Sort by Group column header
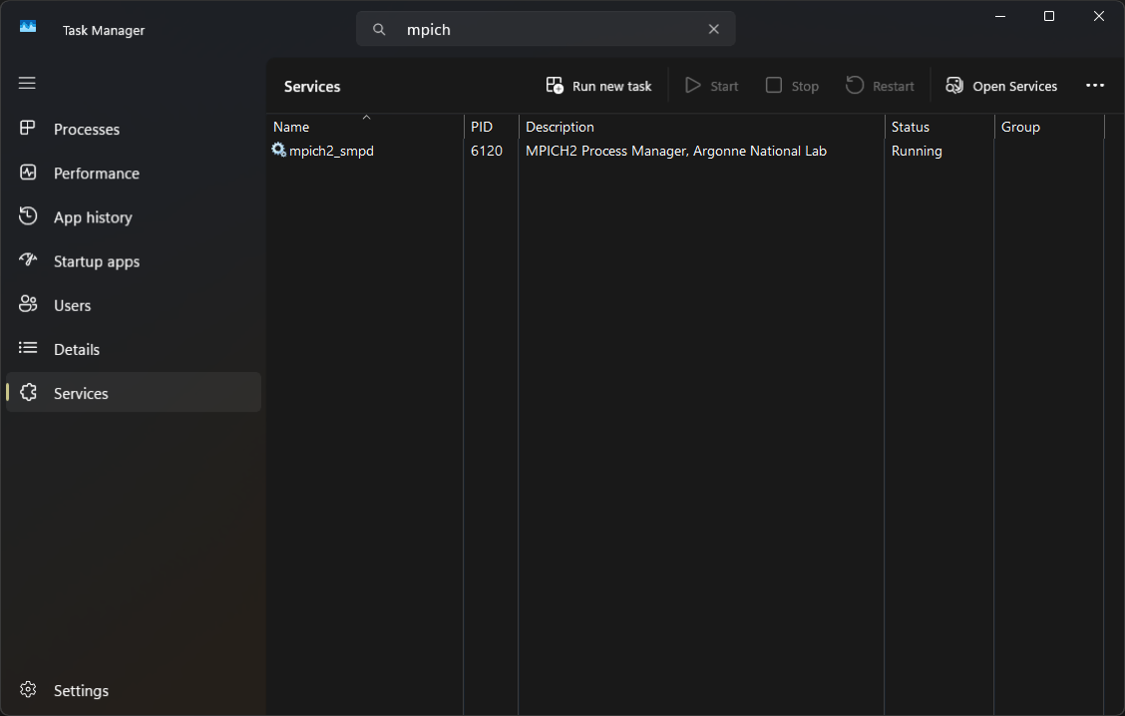Screen dimensions: 1125x716 pos(1049,127)
